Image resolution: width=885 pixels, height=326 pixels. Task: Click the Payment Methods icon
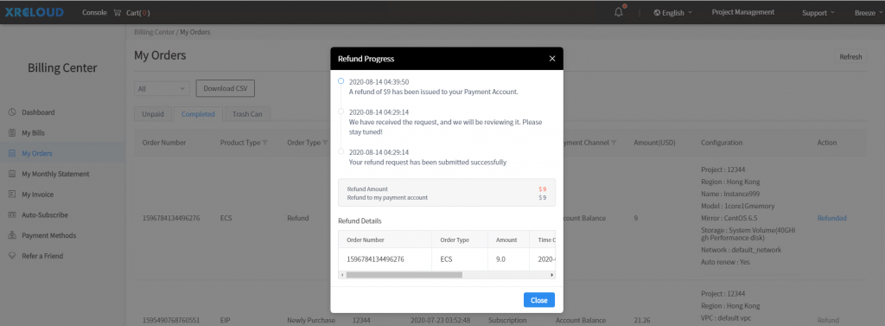click(x=12, y=235)
